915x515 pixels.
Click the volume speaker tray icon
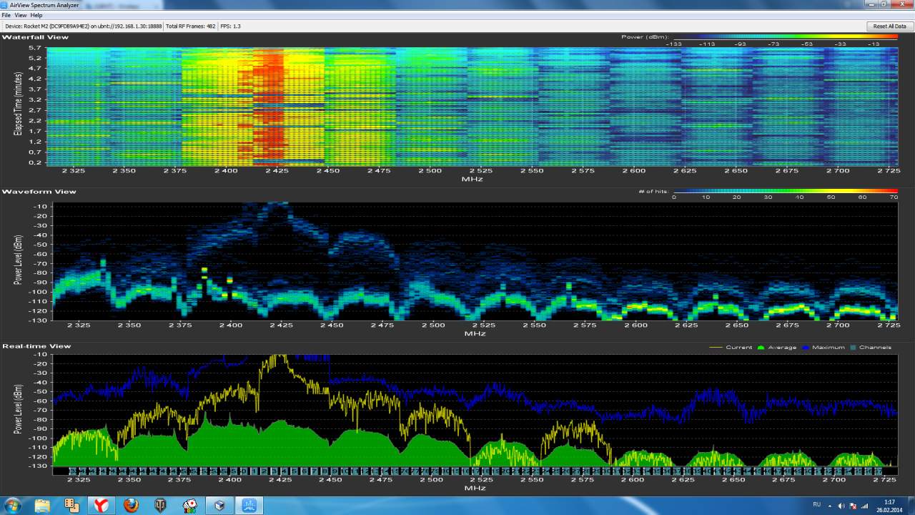[x=841, y=506]
